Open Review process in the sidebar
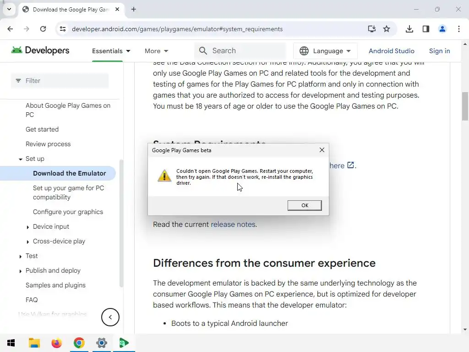This screenshot has width=469, height=352. click(x=48, y=144)
